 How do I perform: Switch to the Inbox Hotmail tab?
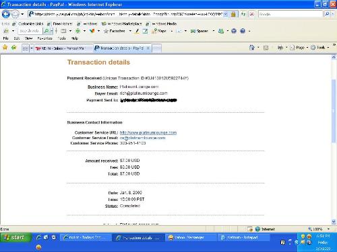coord(63,48)
